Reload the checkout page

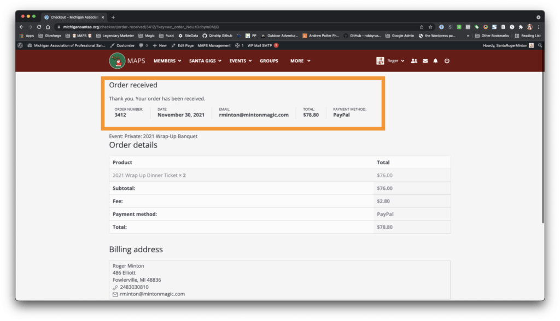pyautogui.click(x=39, y=27)
